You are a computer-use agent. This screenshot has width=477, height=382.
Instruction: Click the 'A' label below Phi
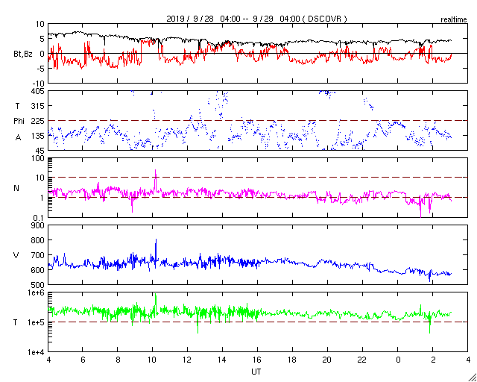tap(18, 138)
